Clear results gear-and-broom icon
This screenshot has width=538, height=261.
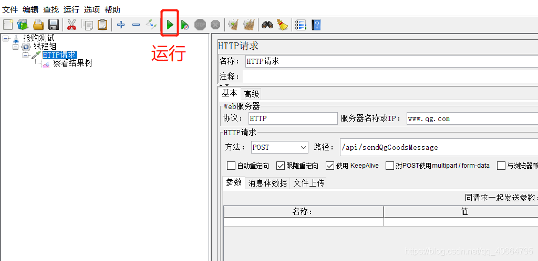(x=234, y=25)
